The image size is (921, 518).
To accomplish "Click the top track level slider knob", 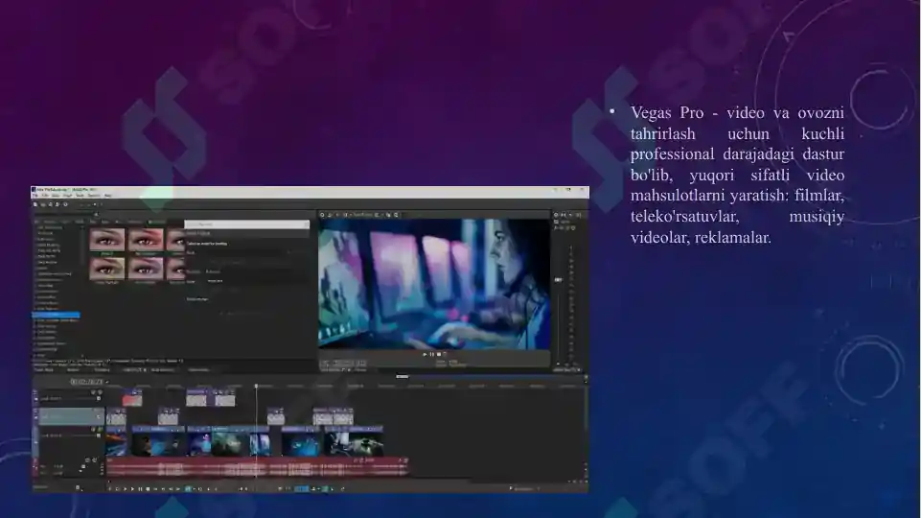I will [x=99, y=398].
